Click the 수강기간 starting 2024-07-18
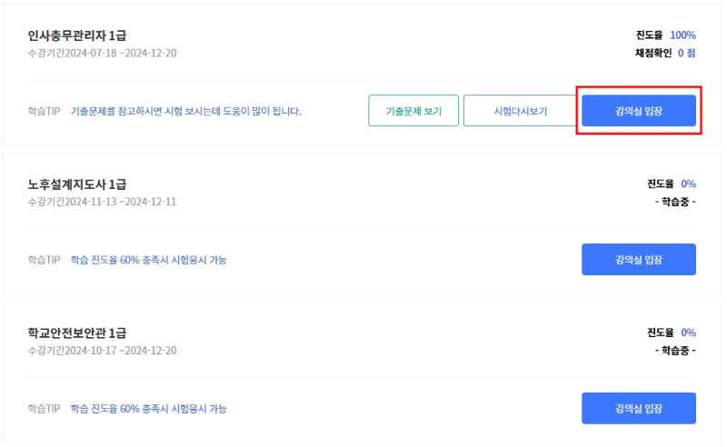Viewport: 727px width, 447px height. click(102, 53)
